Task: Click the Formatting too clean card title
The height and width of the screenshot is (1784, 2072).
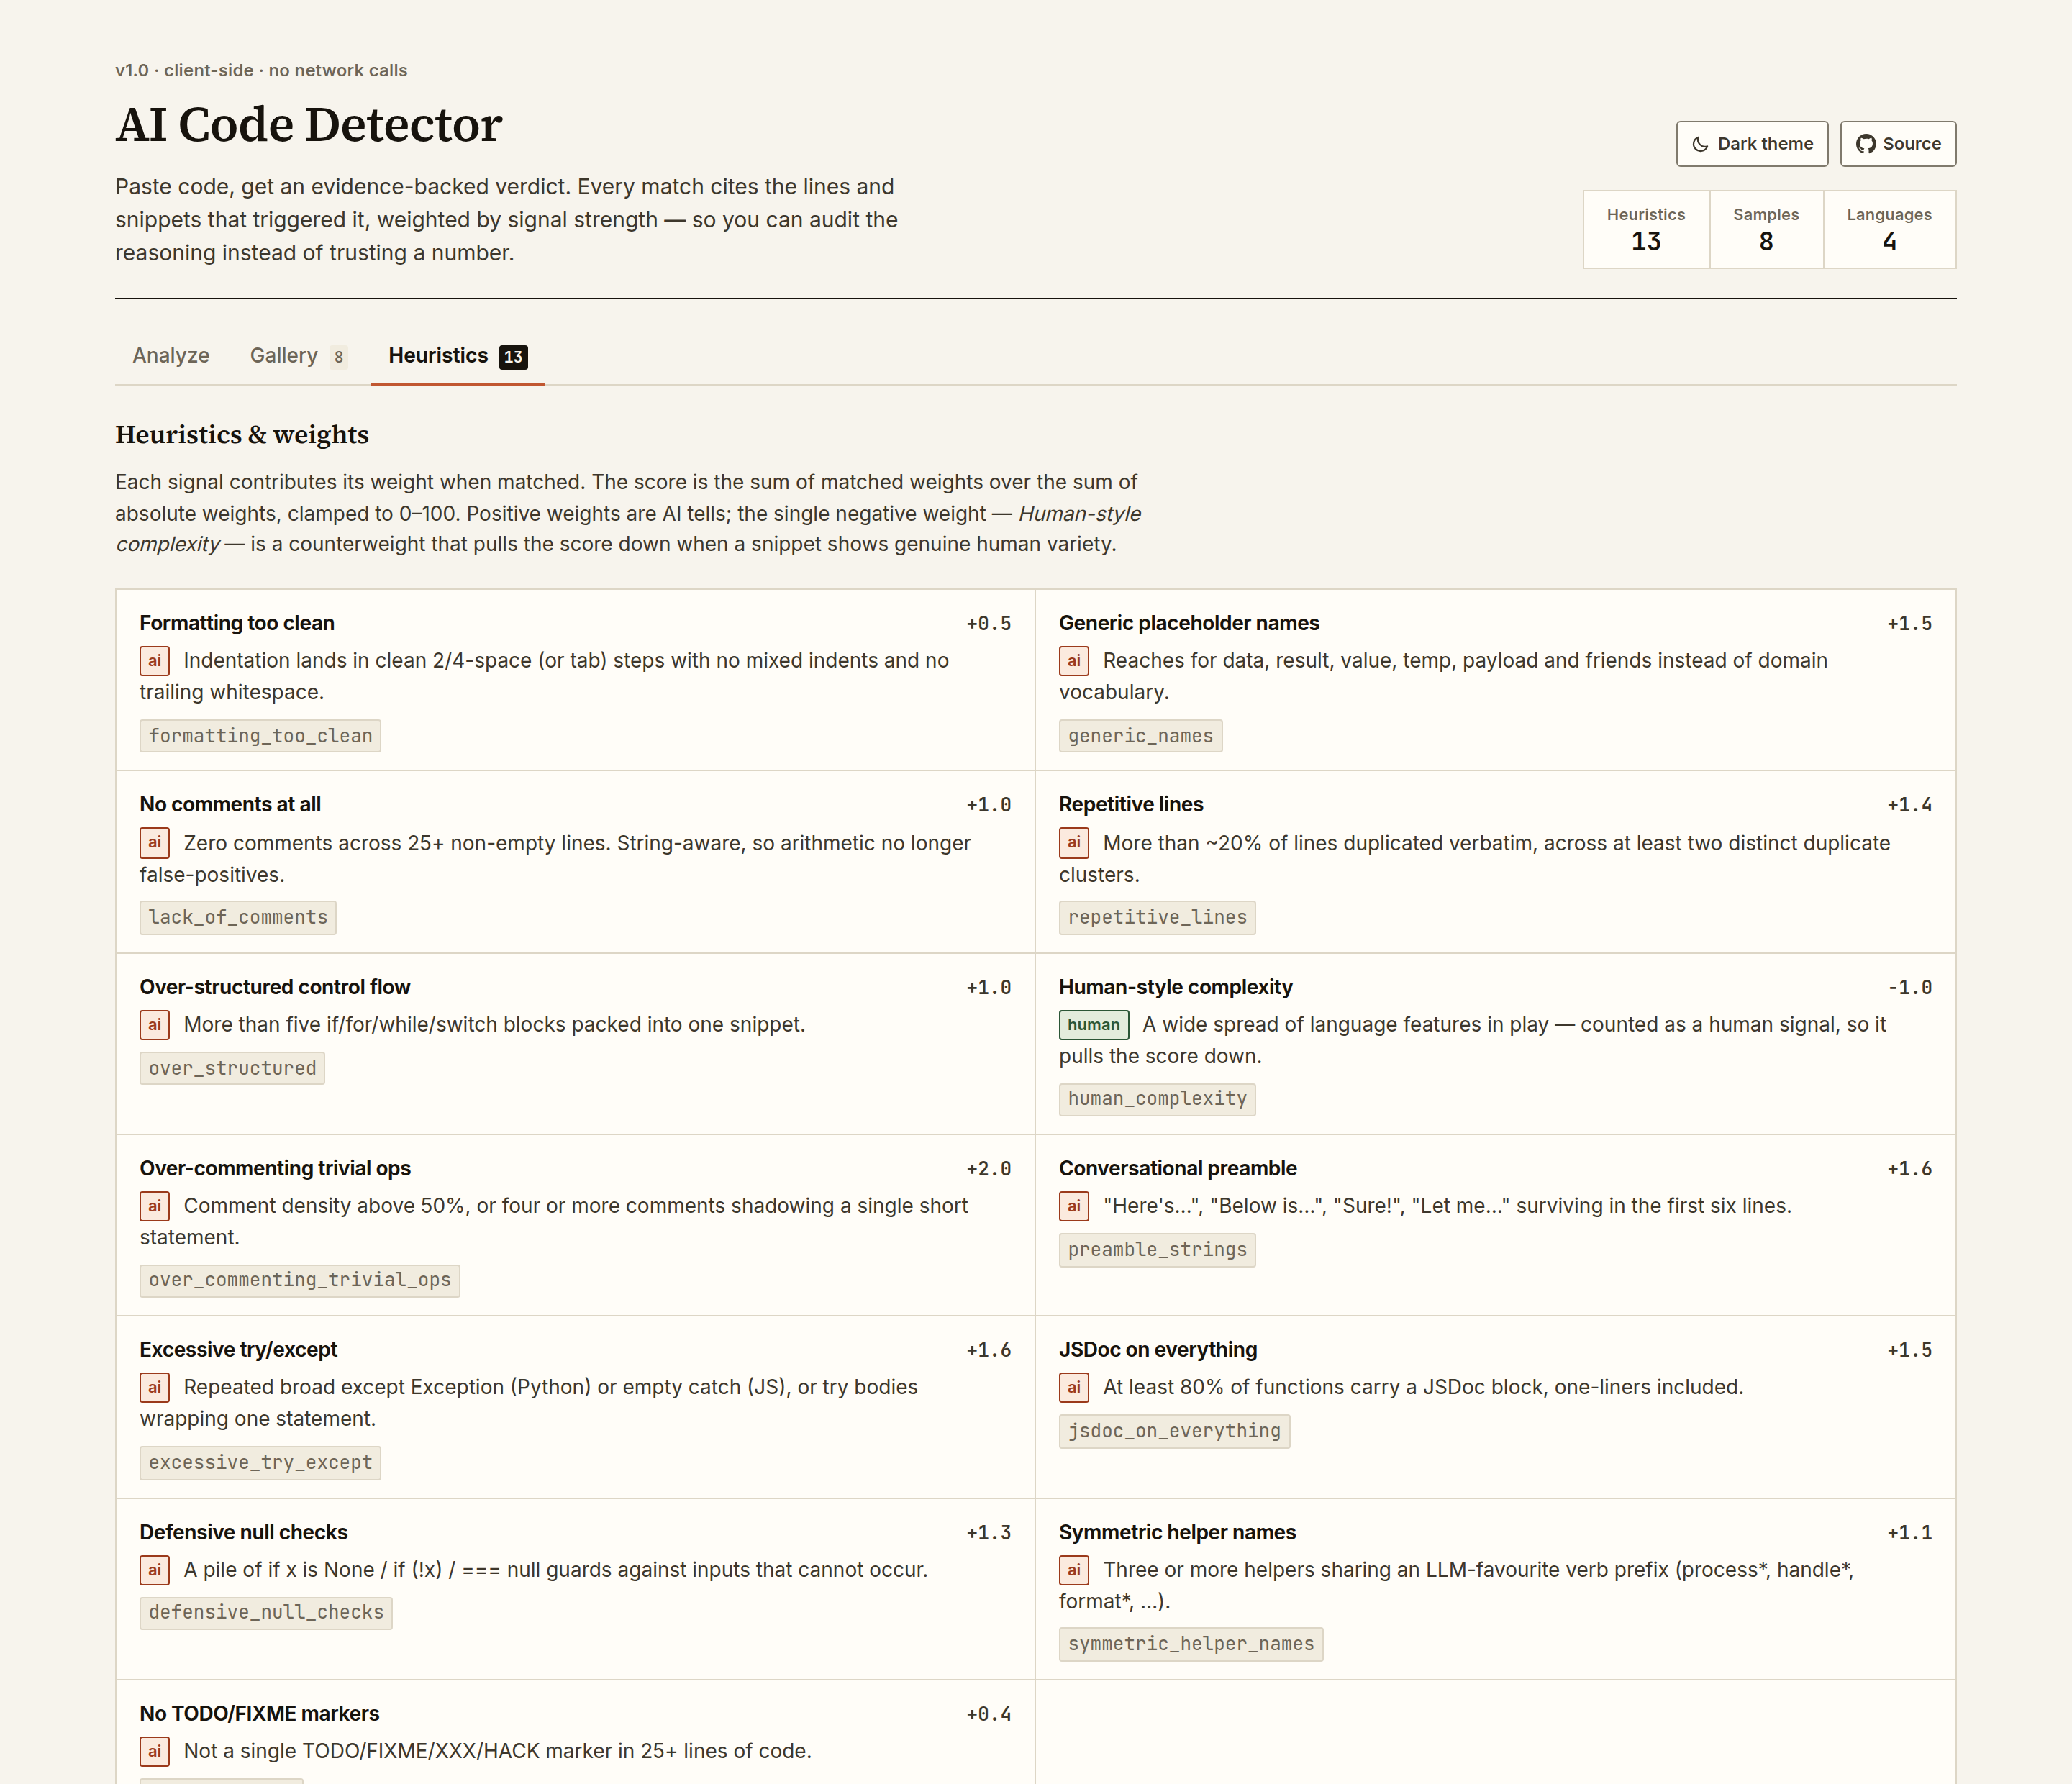Action: click(x=237, y=623)
